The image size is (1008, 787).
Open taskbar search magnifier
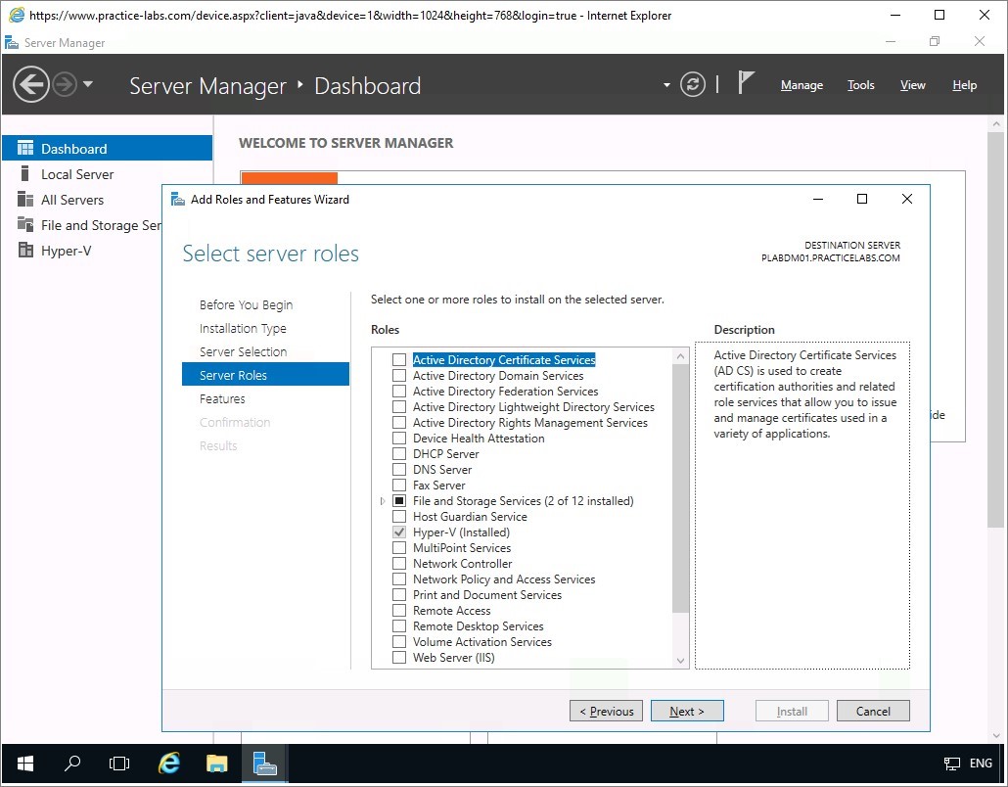72,764
